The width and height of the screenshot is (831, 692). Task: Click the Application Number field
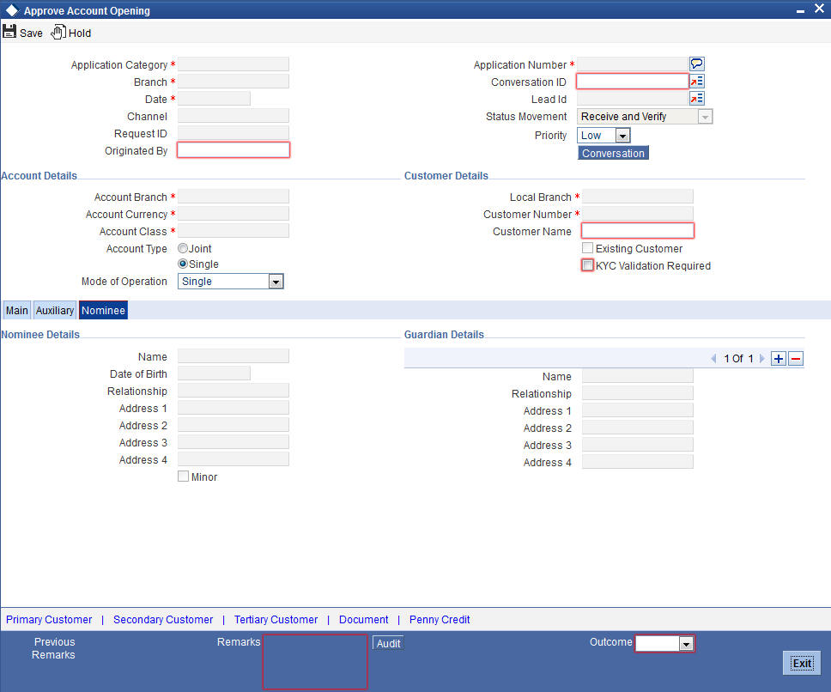click(x=632, y=64)
